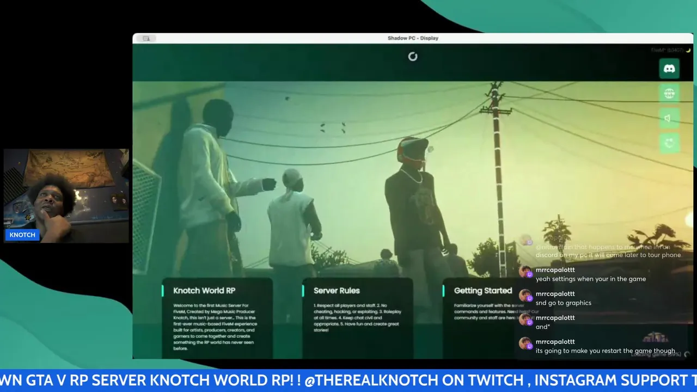Open the Discord link button
The image size is (697, 392).
coord(669,69)
